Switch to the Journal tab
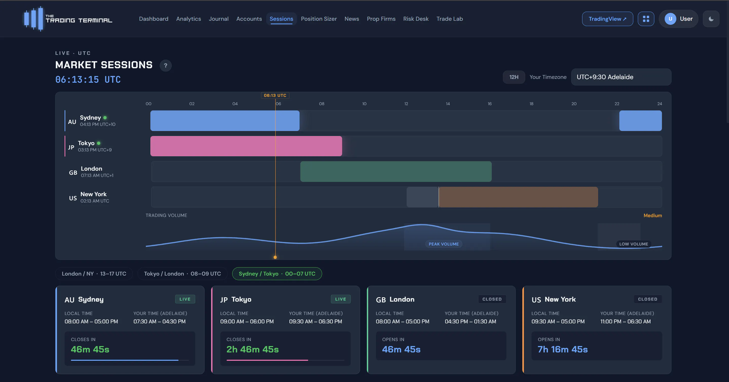Viewport: 729px width, 382px height. tap(219, 19)
